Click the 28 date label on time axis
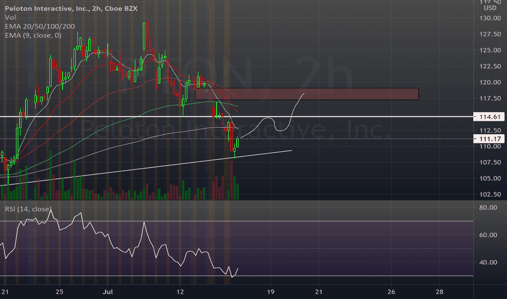 click(x=440, y=292)
